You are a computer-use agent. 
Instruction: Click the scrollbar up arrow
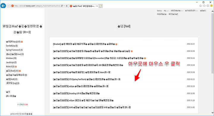(x=212, y=12)
